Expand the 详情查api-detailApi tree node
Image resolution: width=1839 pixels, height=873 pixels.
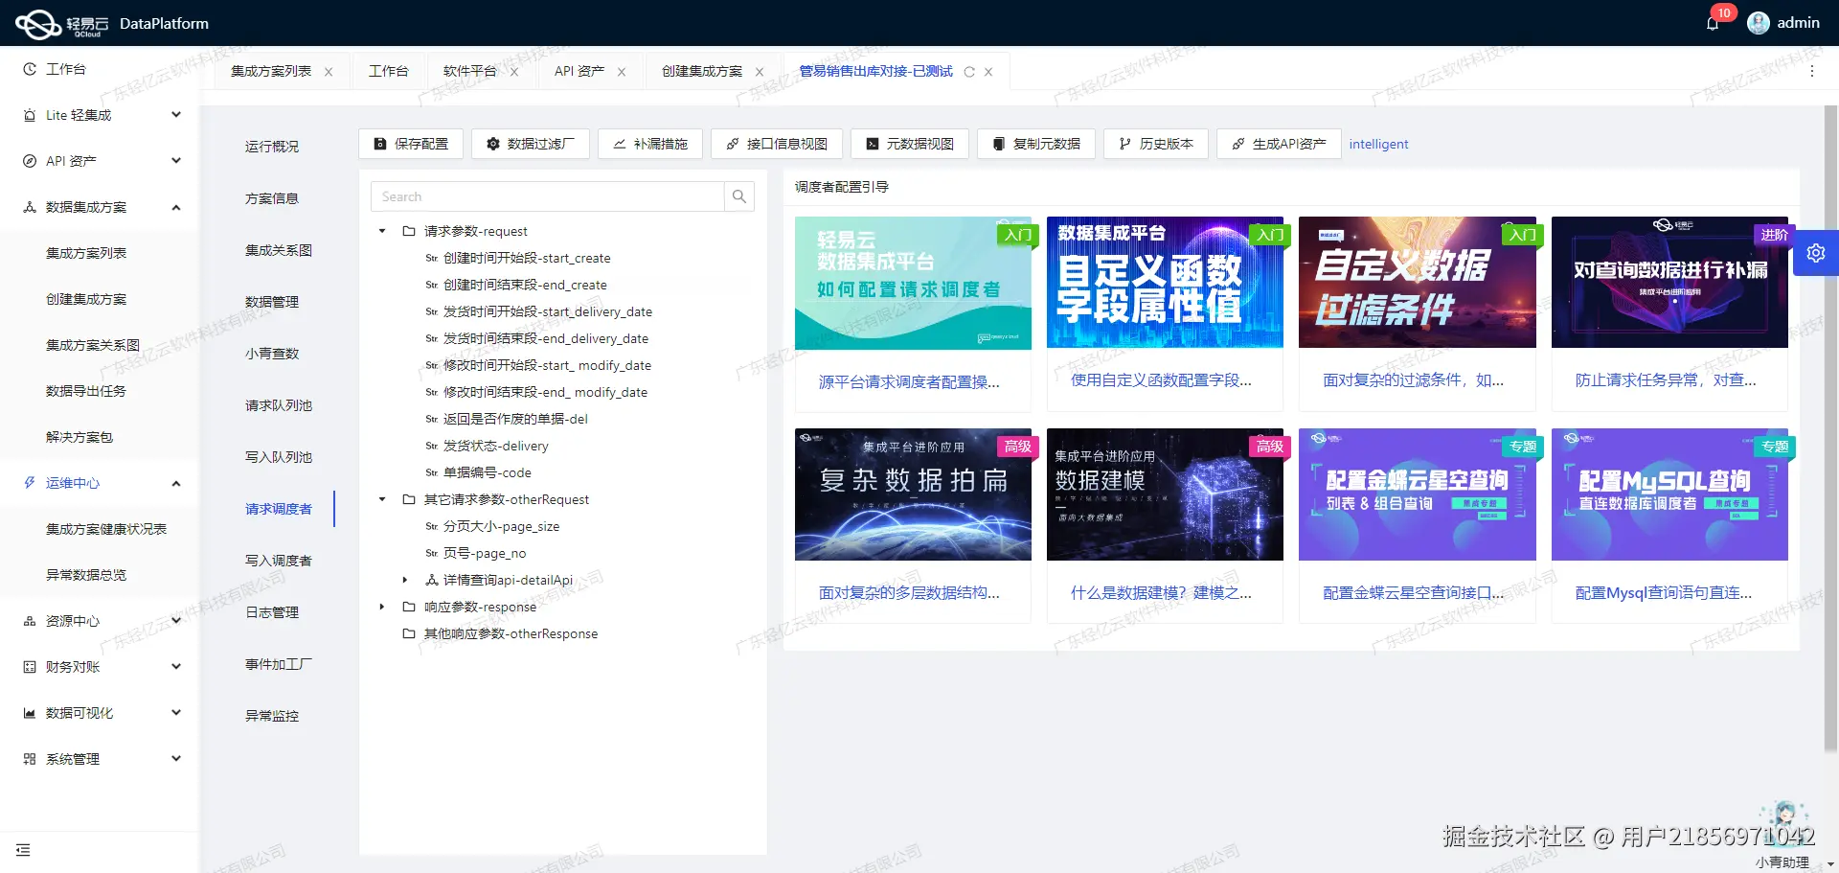pyautogui.click(x=404, y=580)
